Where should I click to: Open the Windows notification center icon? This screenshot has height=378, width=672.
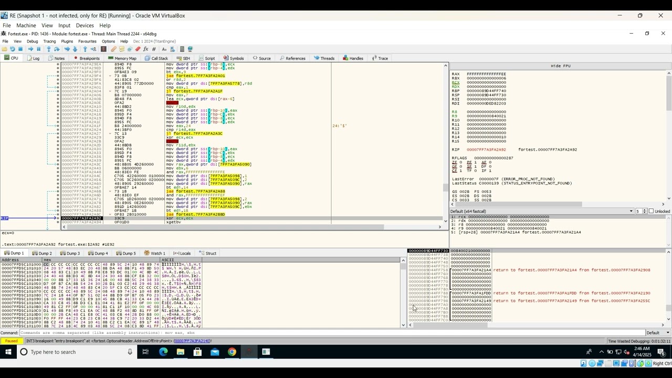pos(661,352)
